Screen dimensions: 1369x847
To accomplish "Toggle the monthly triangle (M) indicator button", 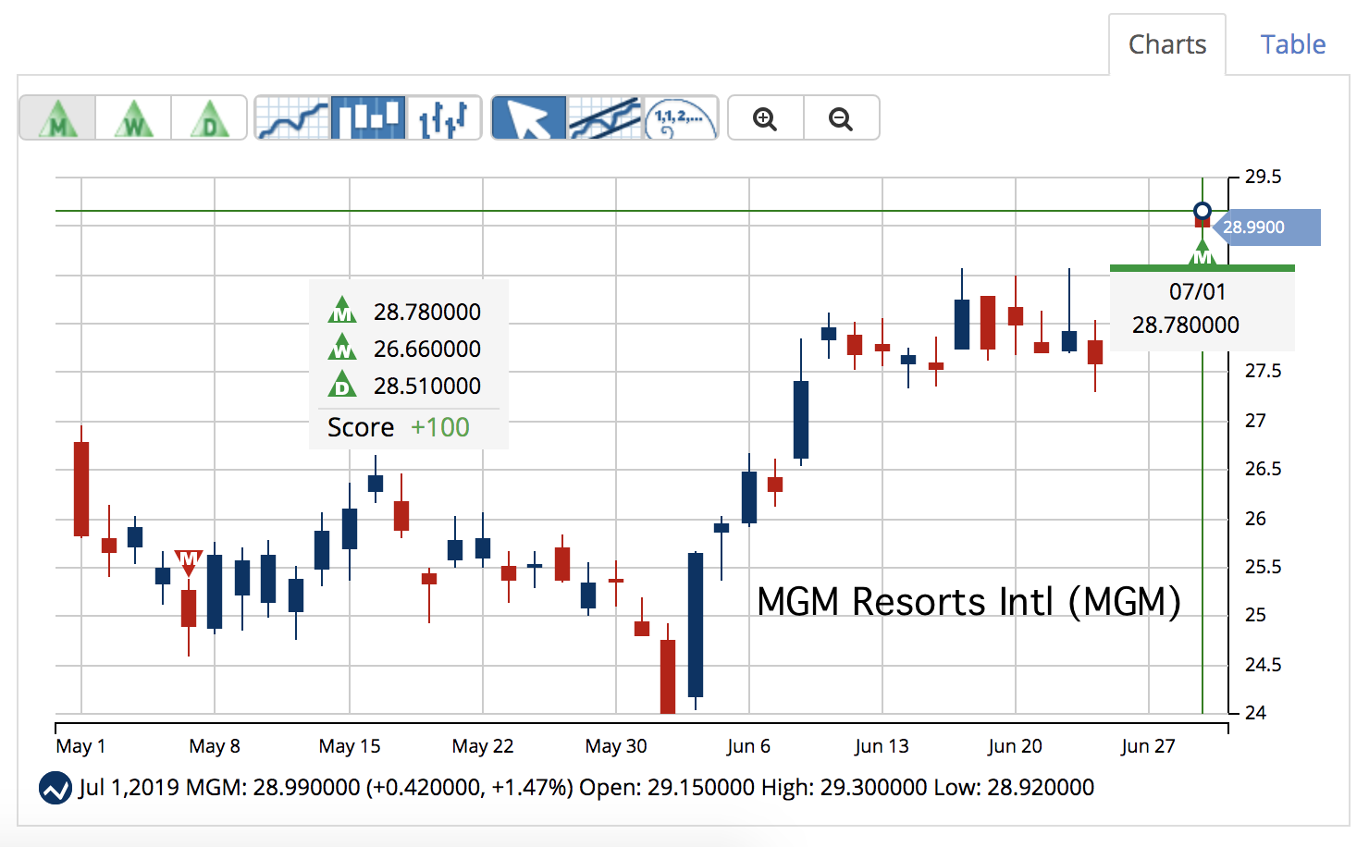I will 57,118.
